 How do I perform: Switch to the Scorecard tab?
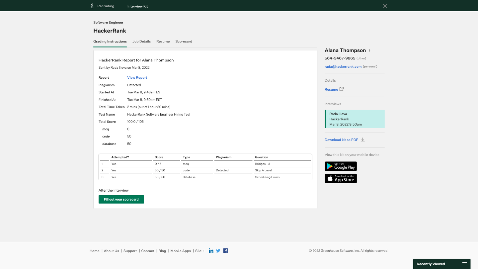pos(184,42)
